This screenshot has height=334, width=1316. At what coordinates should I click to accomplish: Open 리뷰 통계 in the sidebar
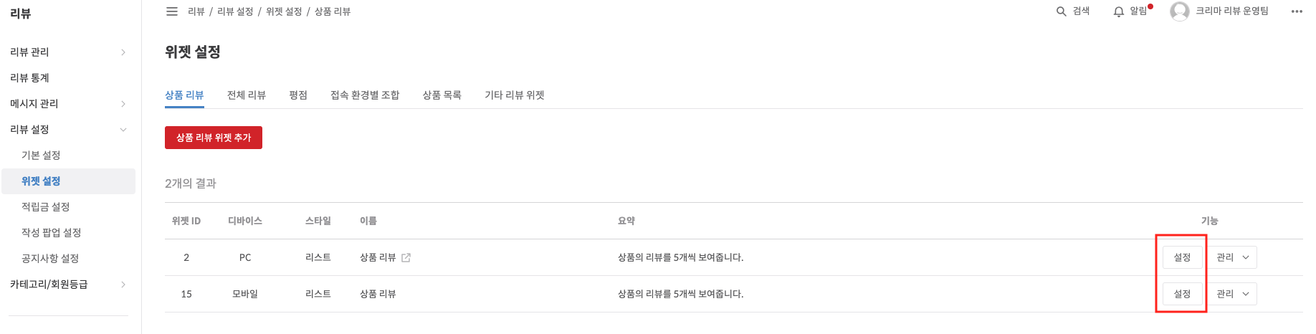point(30,78)
